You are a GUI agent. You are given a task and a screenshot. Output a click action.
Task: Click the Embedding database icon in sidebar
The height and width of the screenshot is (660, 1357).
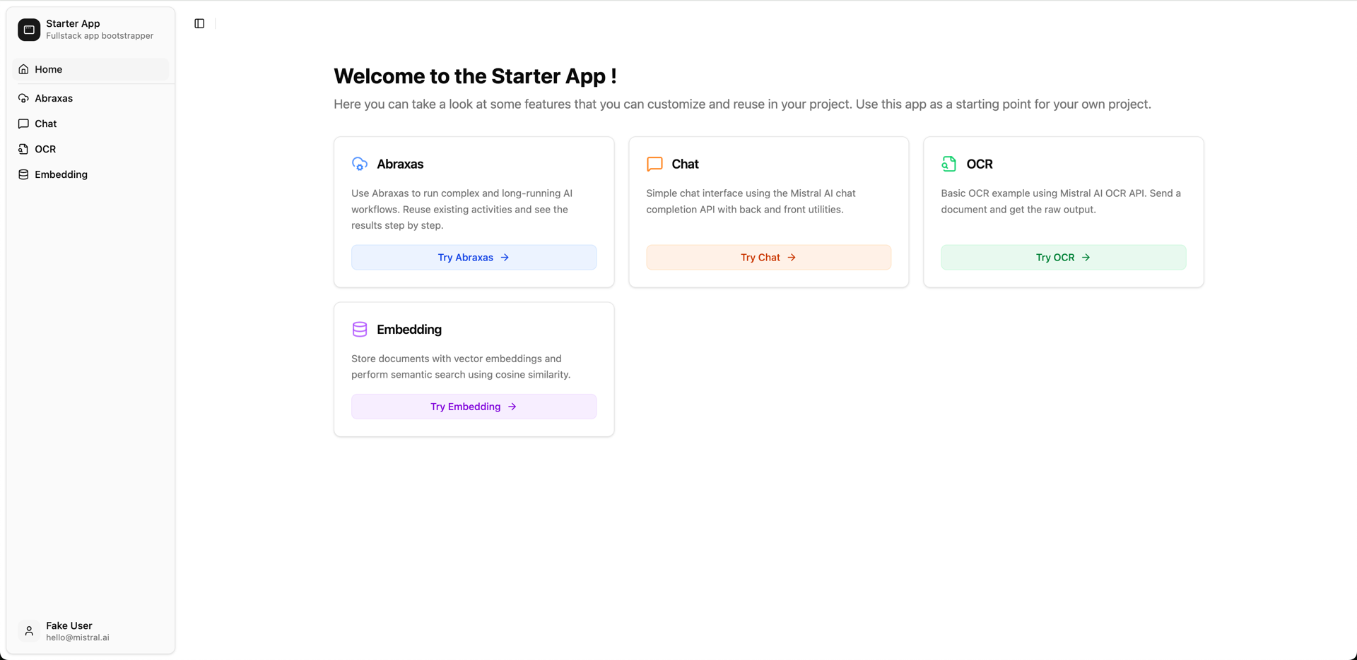(23, 174)
